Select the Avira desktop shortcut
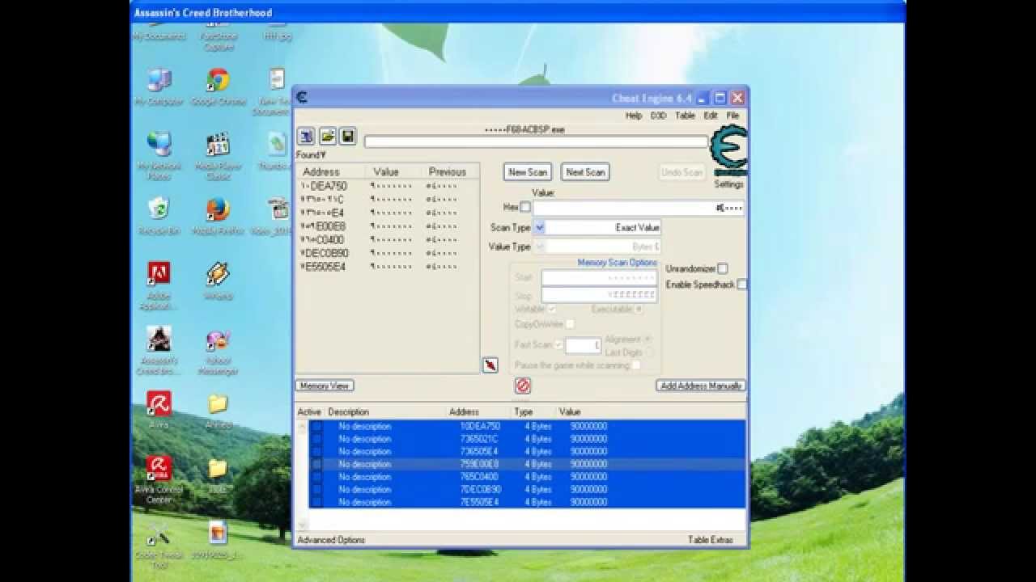Viewport: 1036px width, 582px height. (x=159, y=410)
